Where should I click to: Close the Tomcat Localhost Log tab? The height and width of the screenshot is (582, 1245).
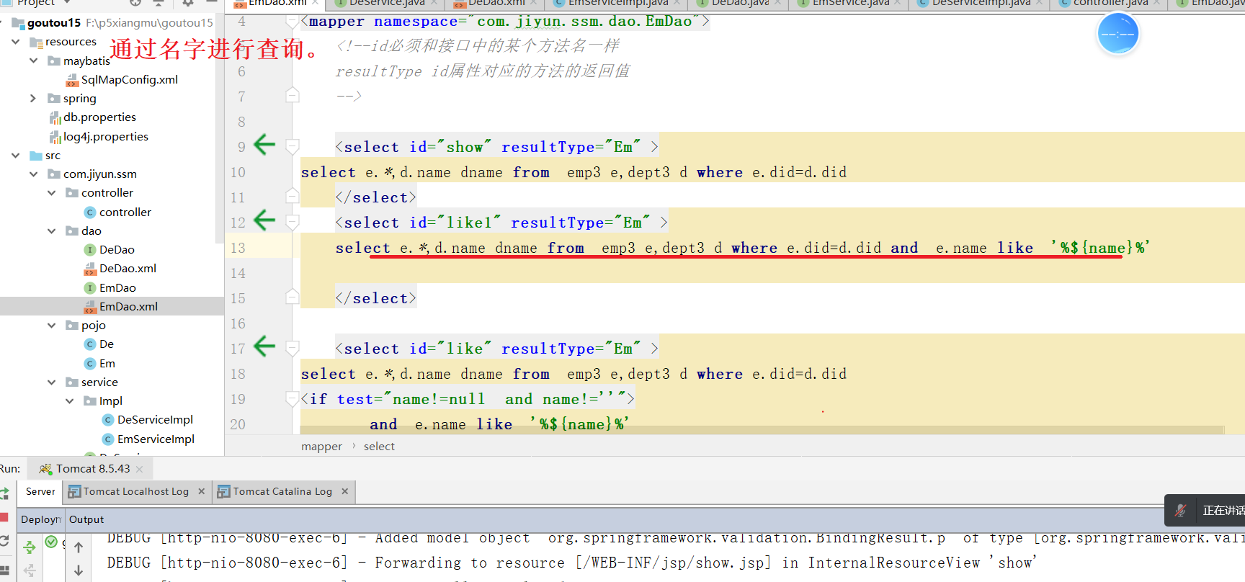coord(201,491)
